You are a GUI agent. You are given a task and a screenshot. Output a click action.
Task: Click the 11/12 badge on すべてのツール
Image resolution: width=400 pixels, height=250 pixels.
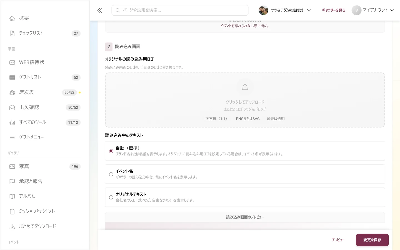tap(73, 122)
